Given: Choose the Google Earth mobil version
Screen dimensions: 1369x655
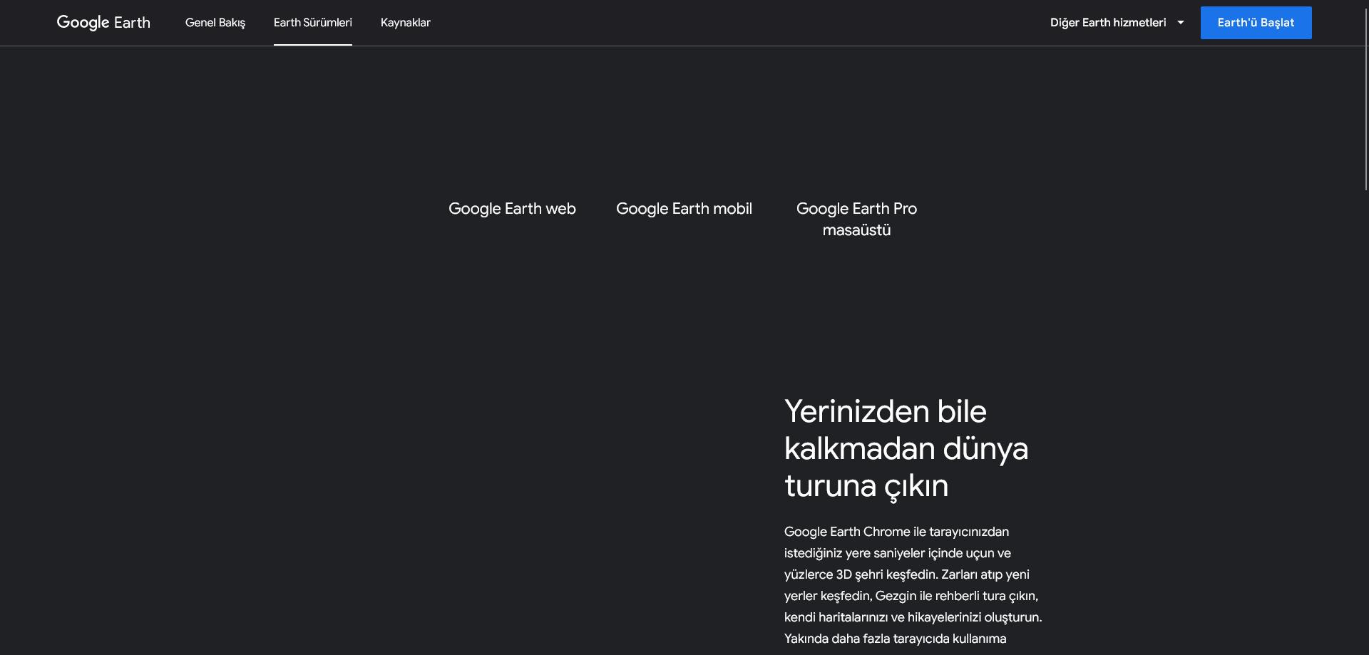Looking at the screenshot, I should [683, 209].
